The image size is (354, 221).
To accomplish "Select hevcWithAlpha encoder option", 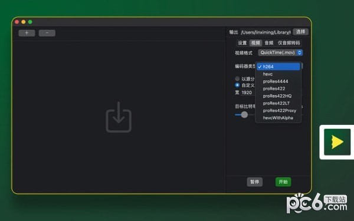I will tap(278, 118).
